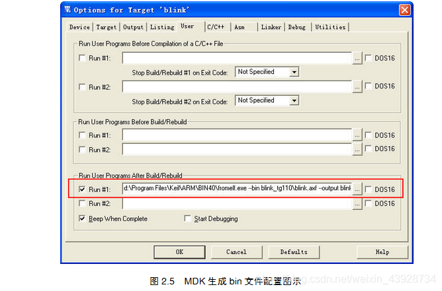Click Run #2 field in Before Build/Rebuild
This screenshot has width=442, height=291.
[x=237, y=149]
